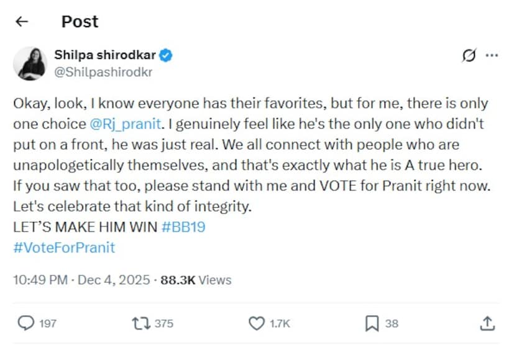The image size is (514, 348).
Task: Click the 375 reposts count
Action: click(x=165, y=323)
